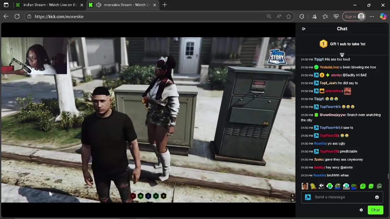The image size is (390, 219).
Task: Open YodadaLive's chat username
Action: [329, 67]
